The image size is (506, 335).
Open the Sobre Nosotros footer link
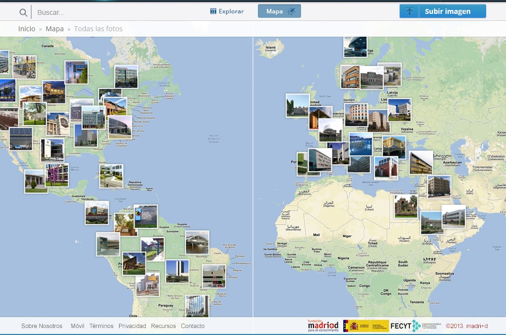[42, 326]
